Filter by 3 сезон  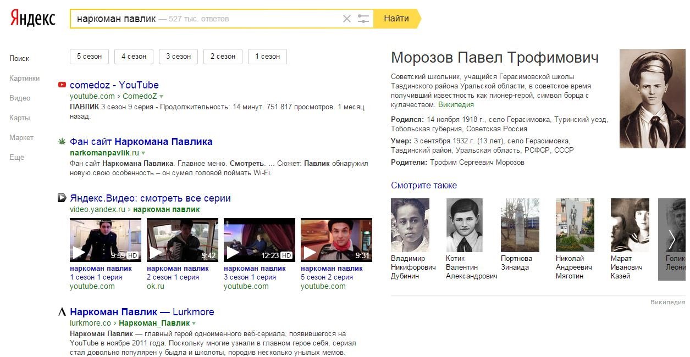click(x=179, y=56)
